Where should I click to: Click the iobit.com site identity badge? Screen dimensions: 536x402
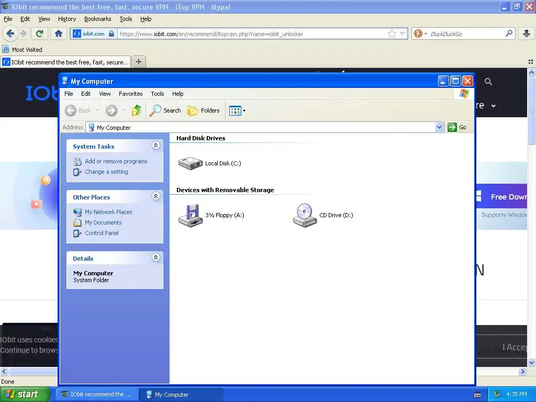click(94, 34)
